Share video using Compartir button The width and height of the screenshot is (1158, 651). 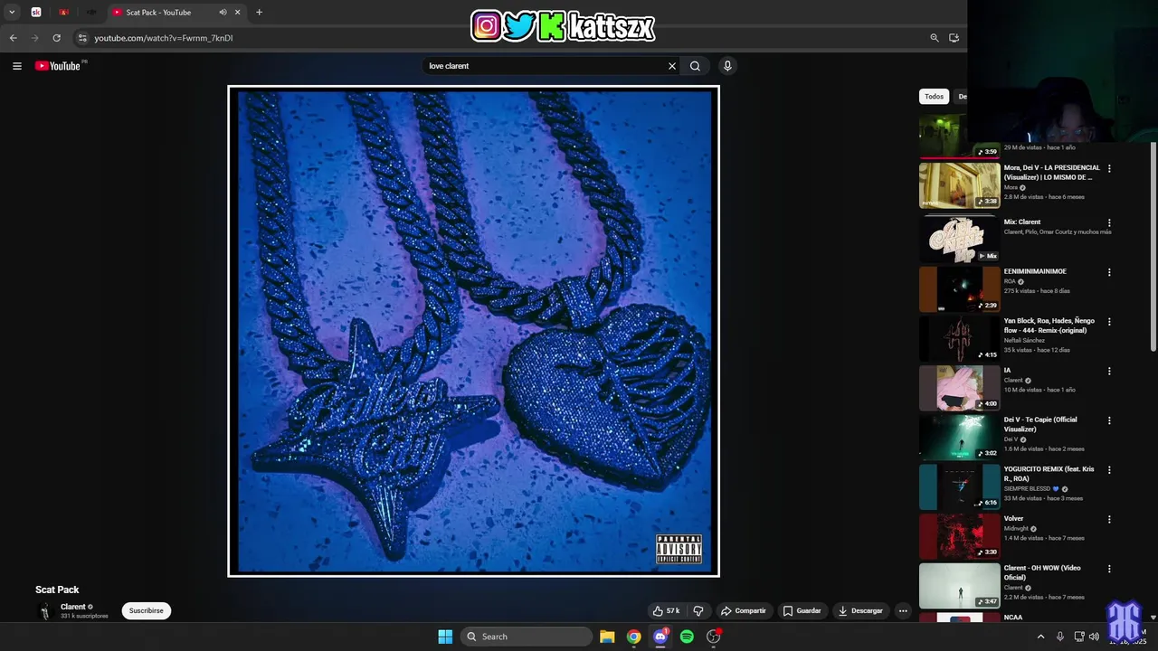(x=743, y=611)
